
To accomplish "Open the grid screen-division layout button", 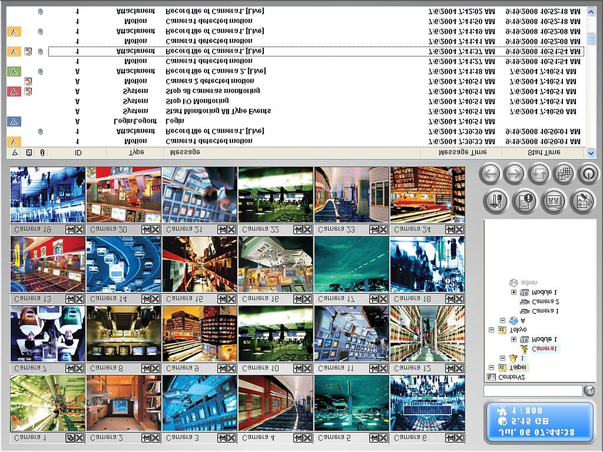I will 564,174.
